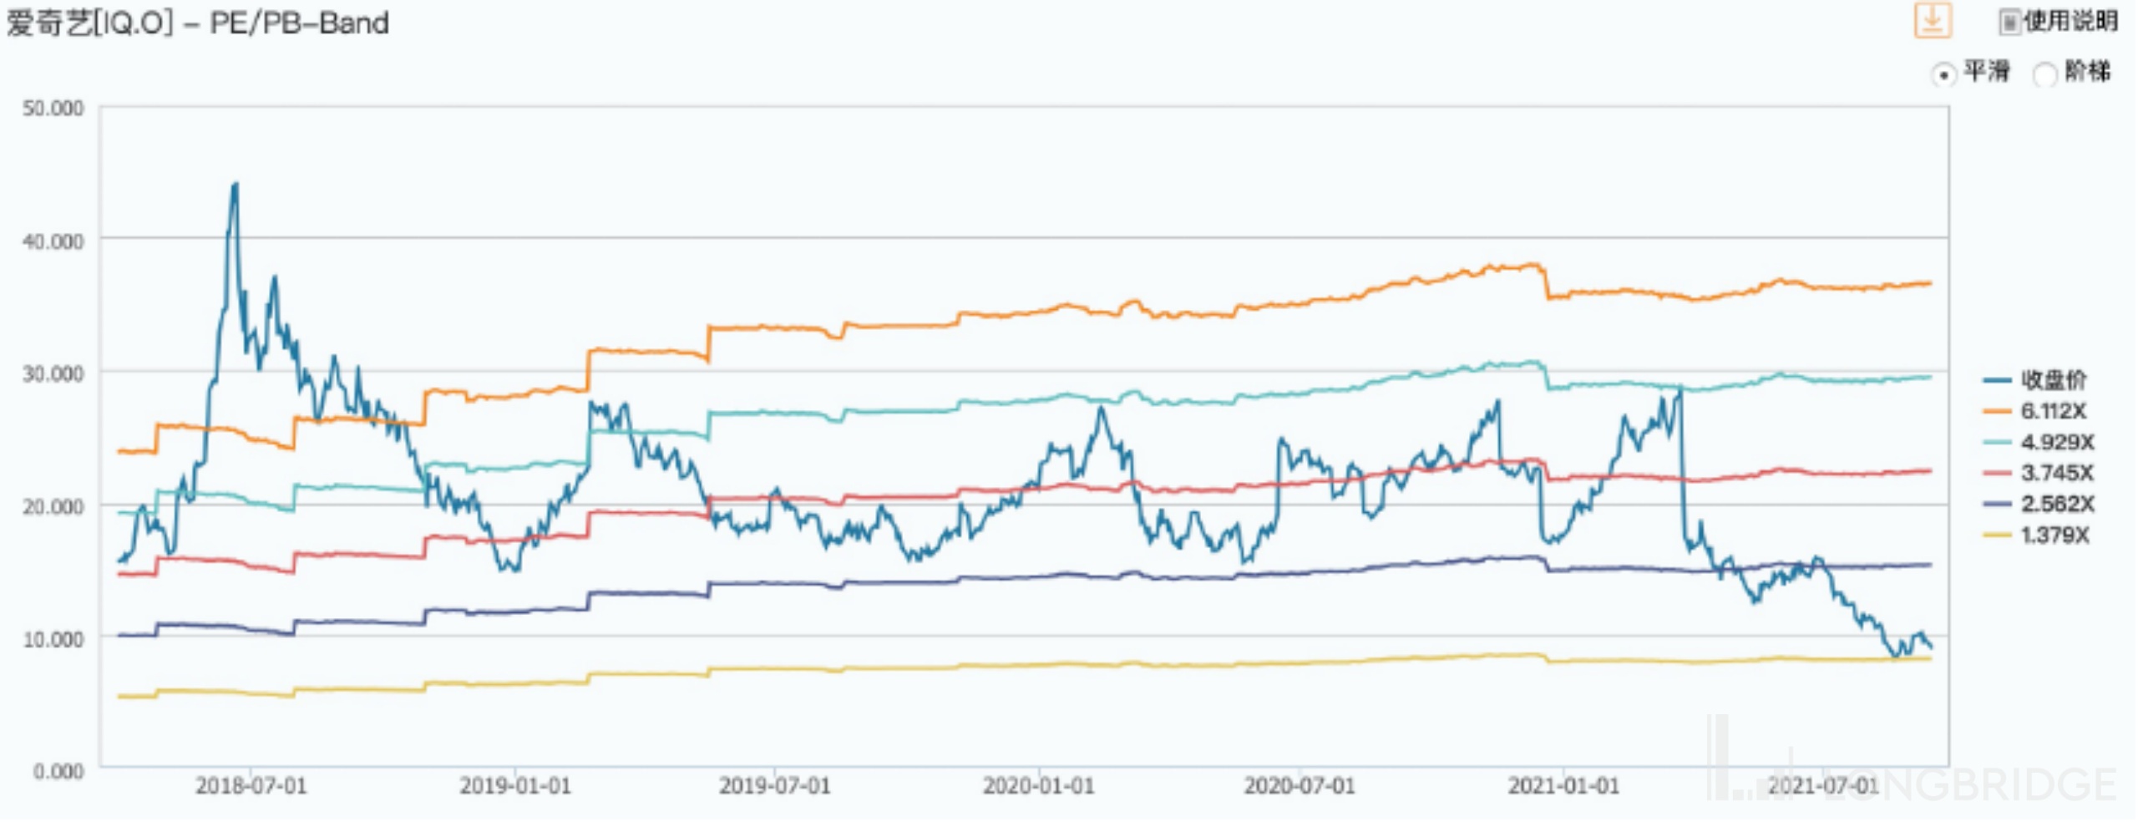Screen dimensions: 2138x822
Task: Pick the 2020-07-01 date tick label
Action: click(1300, 786)
